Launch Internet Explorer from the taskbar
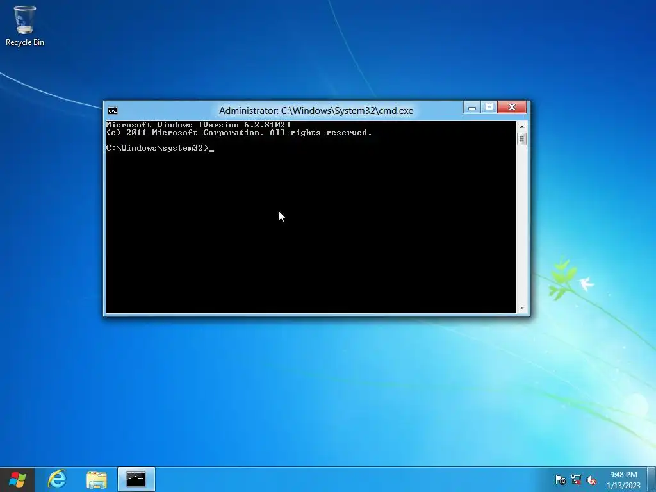This screenshot has width=656, height=492. (57, 479)
